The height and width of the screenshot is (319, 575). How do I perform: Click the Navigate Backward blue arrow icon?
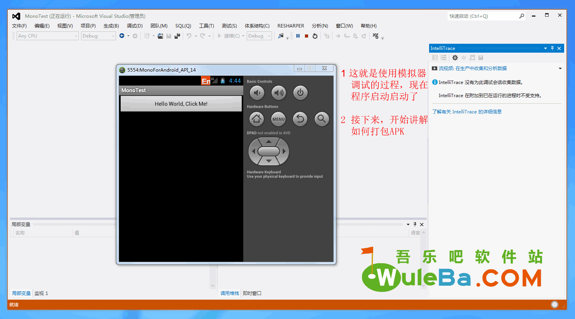pos(122,36)
